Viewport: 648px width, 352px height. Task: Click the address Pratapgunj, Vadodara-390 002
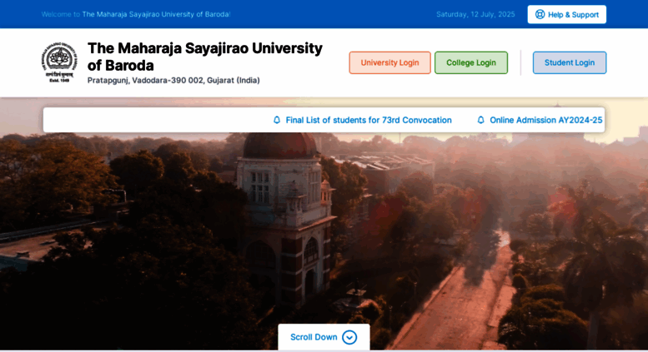point(173,81)
